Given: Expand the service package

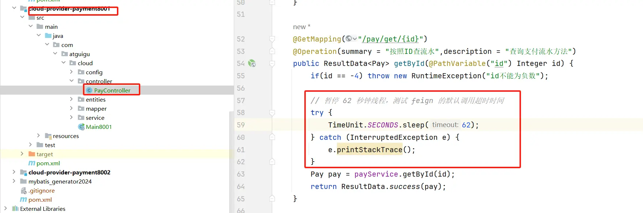Looking at the screenshot, I should click(x=72, y=118).
